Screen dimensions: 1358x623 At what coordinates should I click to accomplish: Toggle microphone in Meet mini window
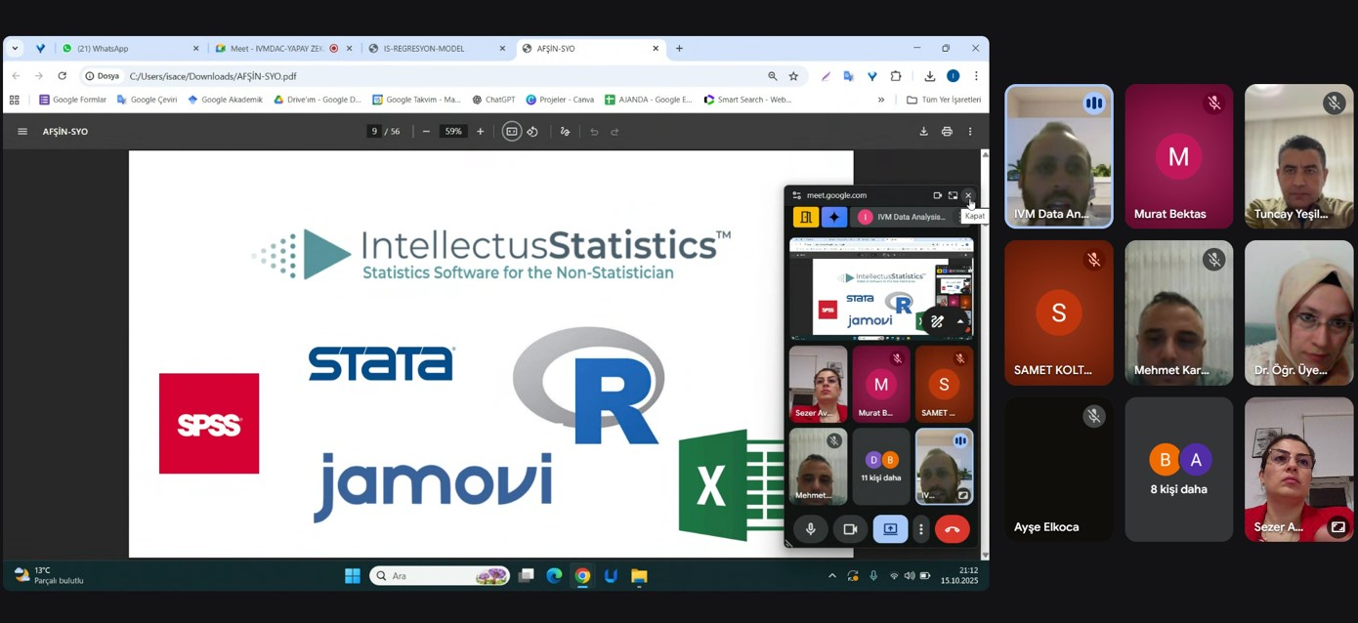click(810, 529)
